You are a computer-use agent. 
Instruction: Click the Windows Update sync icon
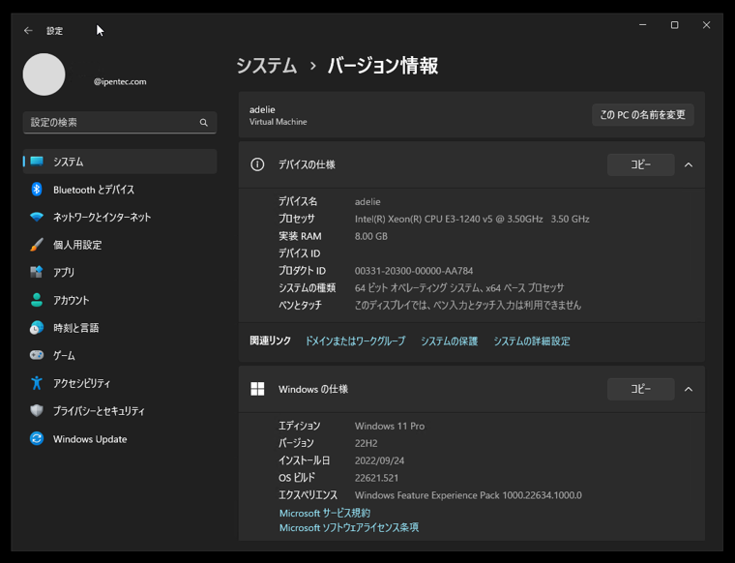(37, 439)
